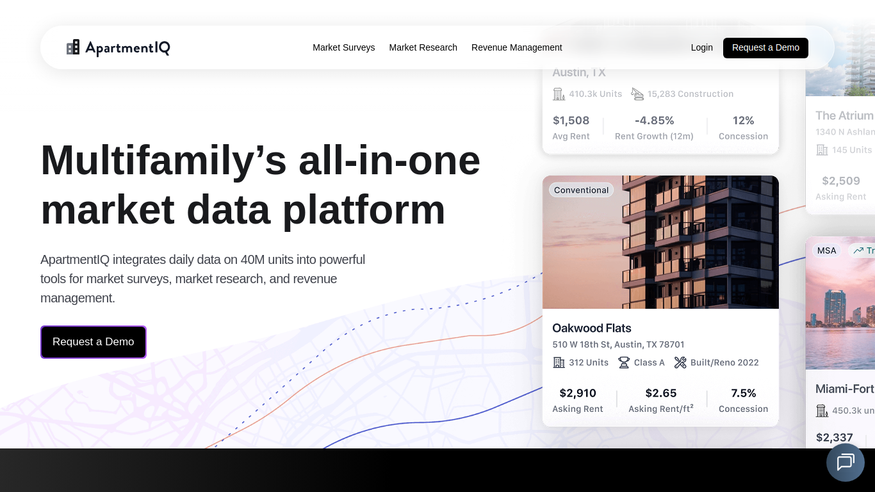
Task: Click the Class A trophy icon
Action: pos(624,363)
